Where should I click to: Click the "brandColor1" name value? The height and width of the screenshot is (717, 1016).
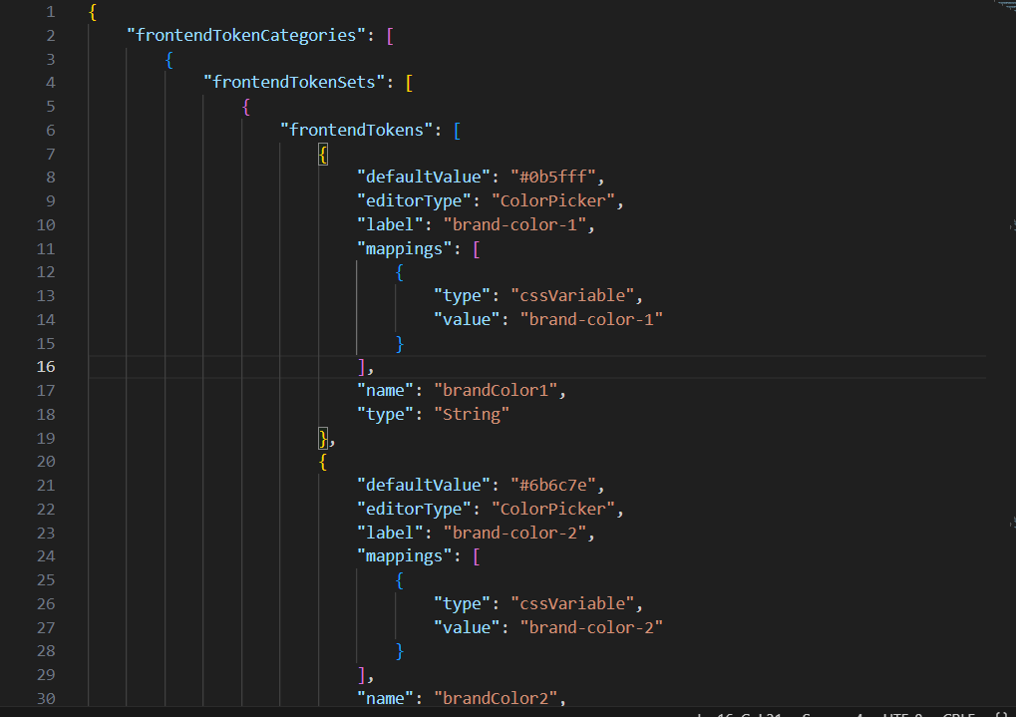(x=496, y=390)
